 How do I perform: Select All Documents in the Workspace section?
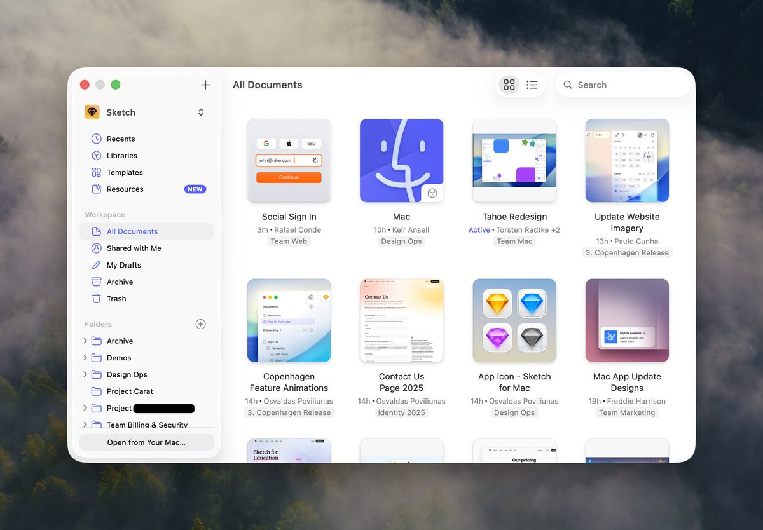coord(146,231)
